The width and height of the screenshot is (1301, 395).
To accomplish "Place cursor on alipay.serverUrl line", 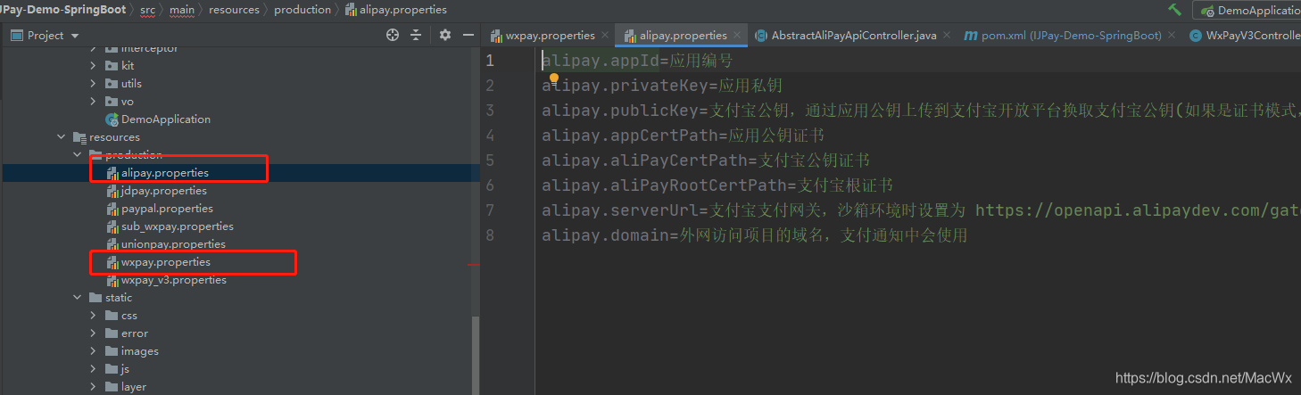I will point(921,210).
